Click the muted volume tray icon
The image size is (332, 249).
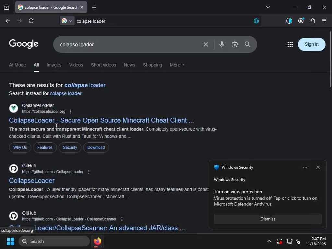click(298, 241)
